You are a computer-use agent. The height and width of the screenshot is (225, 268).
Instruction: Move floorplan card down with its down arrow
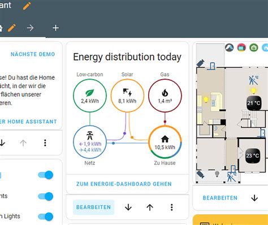[x=254, y=198]
